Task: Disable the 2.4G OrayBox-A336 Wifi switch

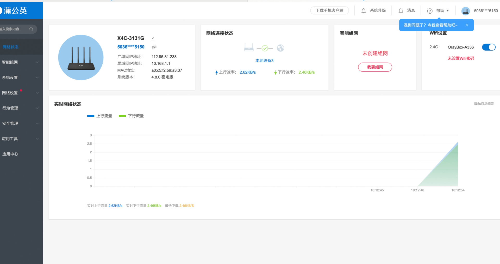Action: [489, 47]
